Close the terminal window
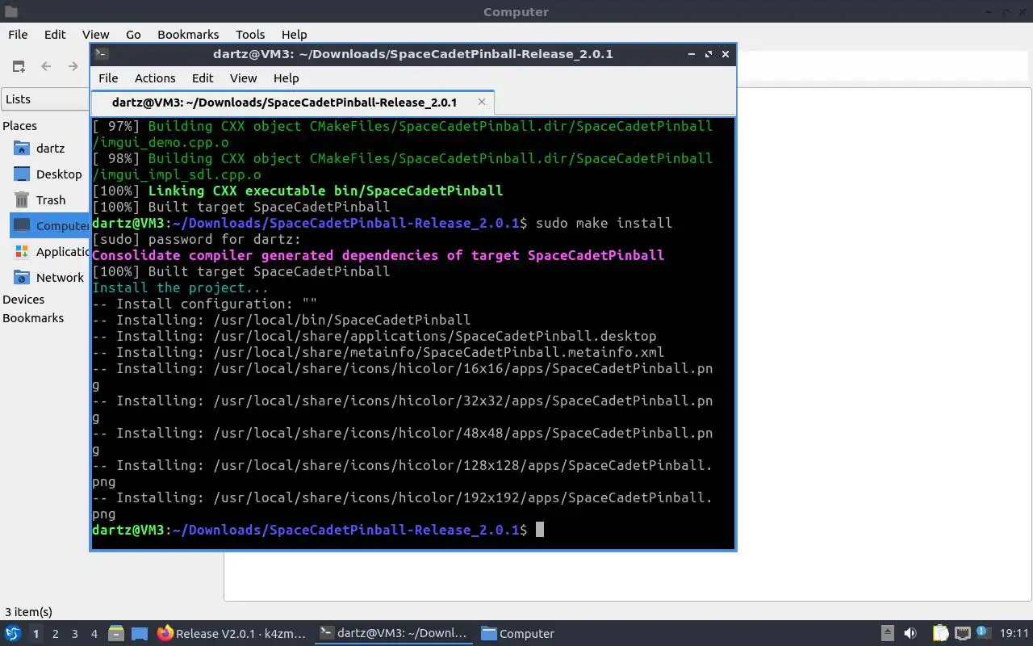The height and width of the screenshot is (646, 1033). pyautogui.click(x=725, y=54)
